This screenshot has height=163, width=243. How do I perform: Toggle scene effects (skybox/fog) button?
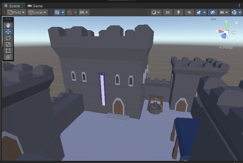click(199, 12)
